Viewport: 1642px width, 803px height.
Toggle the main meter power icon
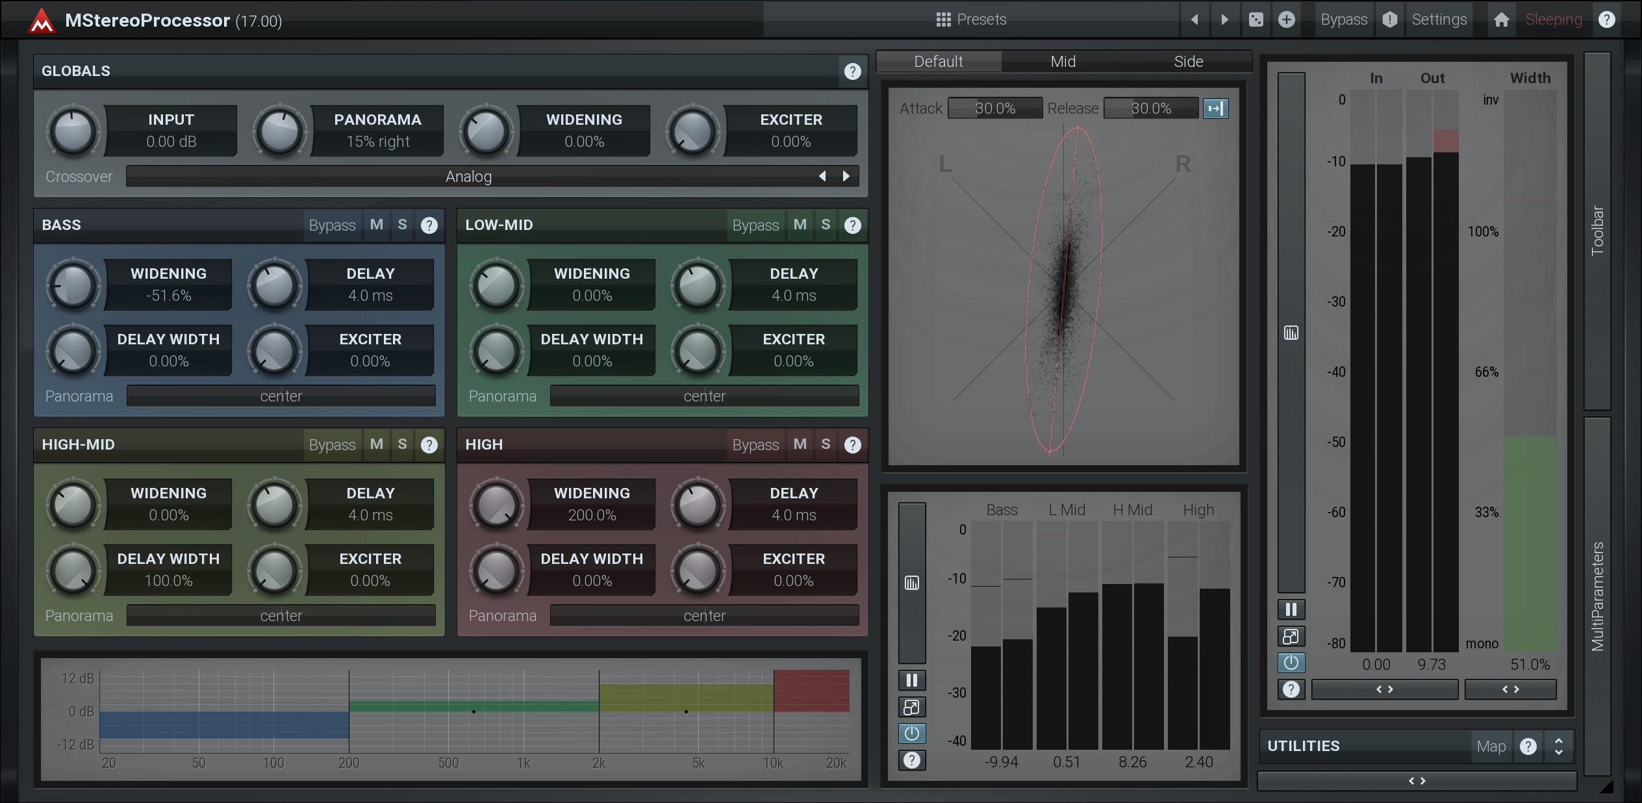1291,663
